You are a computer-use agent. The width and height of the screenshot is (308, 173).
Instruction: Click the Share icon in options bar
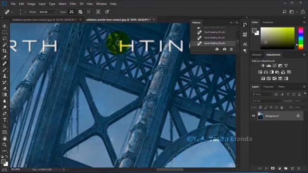[303, 12]
